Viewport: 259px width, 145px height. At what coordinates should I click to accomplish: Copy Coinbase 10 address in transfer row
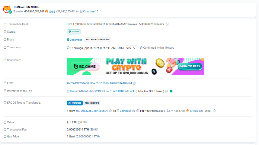(x=138, y=111)
